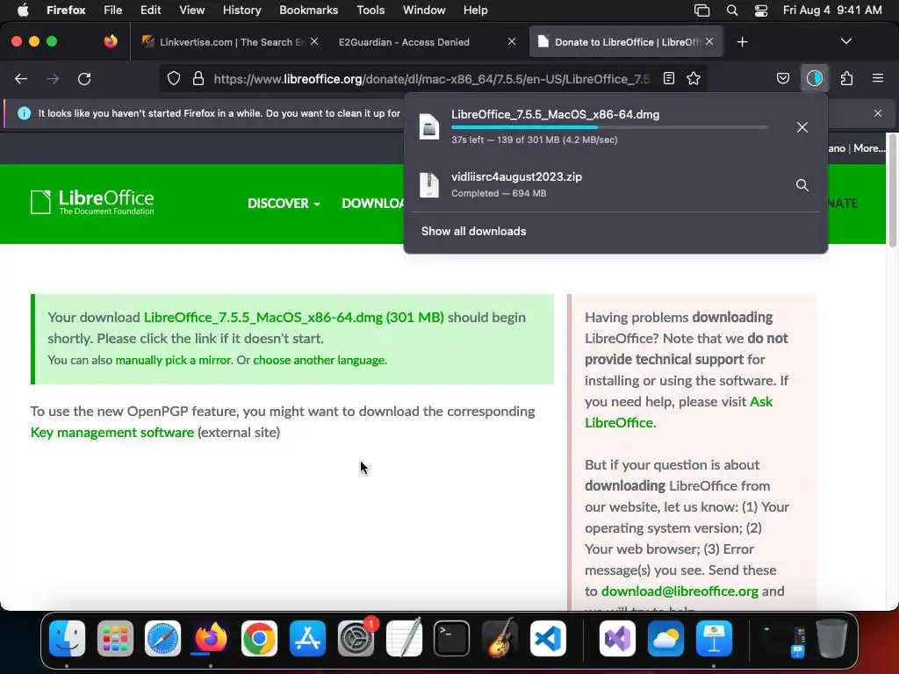
Task: Open the File menu
Action: pos(112,11)
